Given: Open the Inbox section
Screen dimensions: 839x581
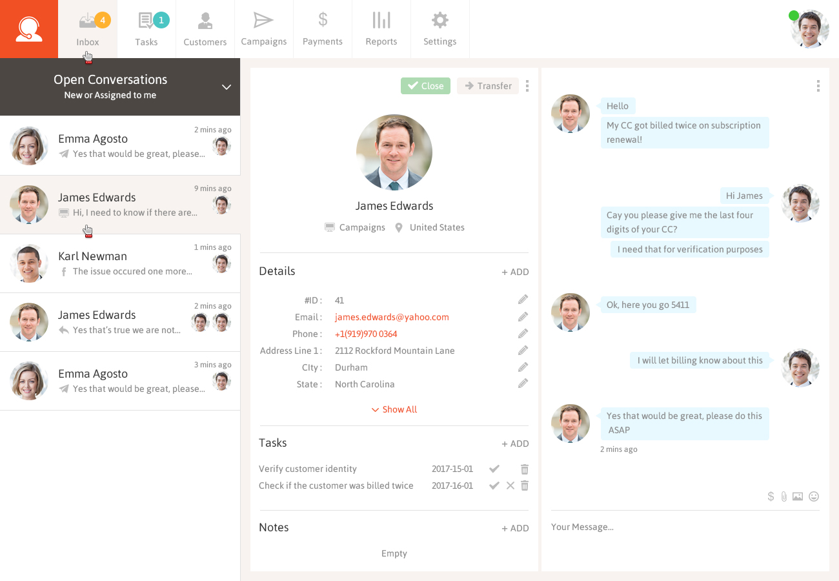Looking at the screenshot, I should pos(88,29).
